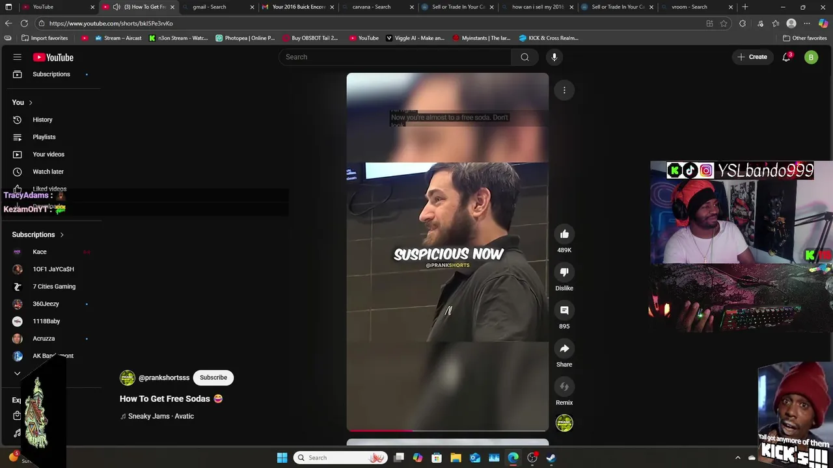The width and height of the screenshot is (833, 468).
Task: Open File Explorer from taskbar
Action: (x=456, y=458)
